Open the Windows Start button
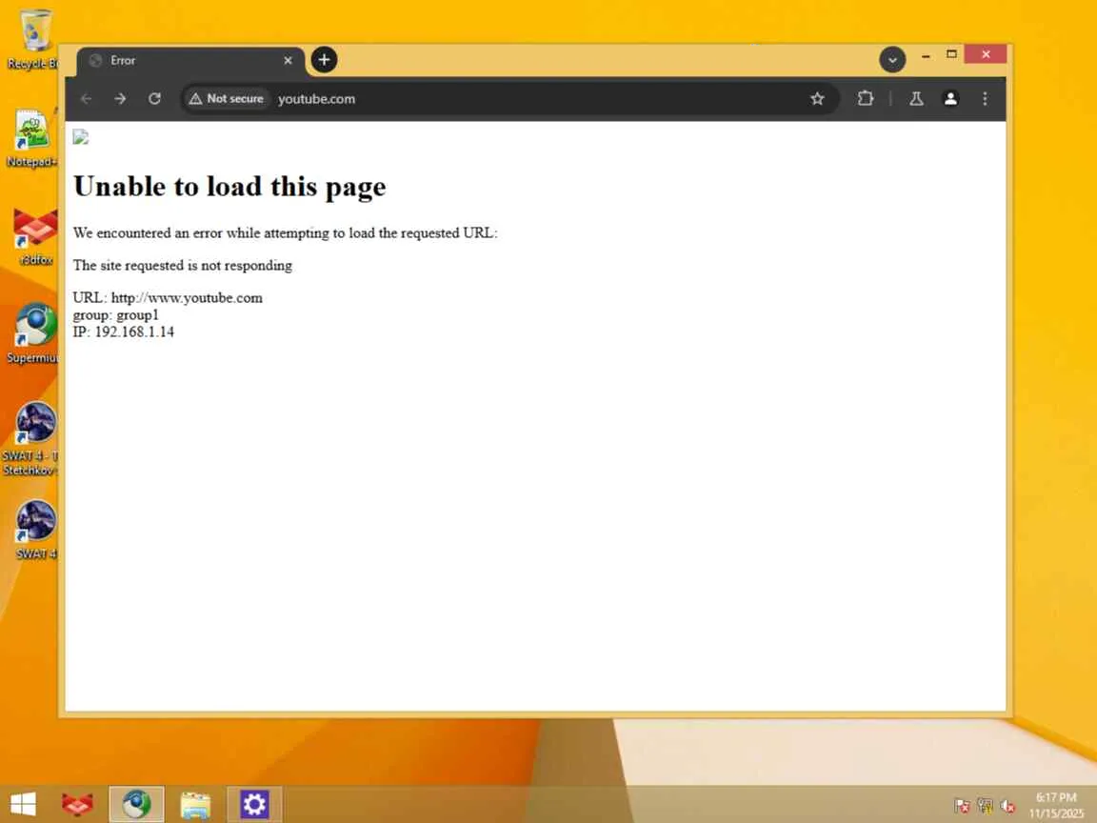The image size is (1097, 823). (x=23, y=804)
